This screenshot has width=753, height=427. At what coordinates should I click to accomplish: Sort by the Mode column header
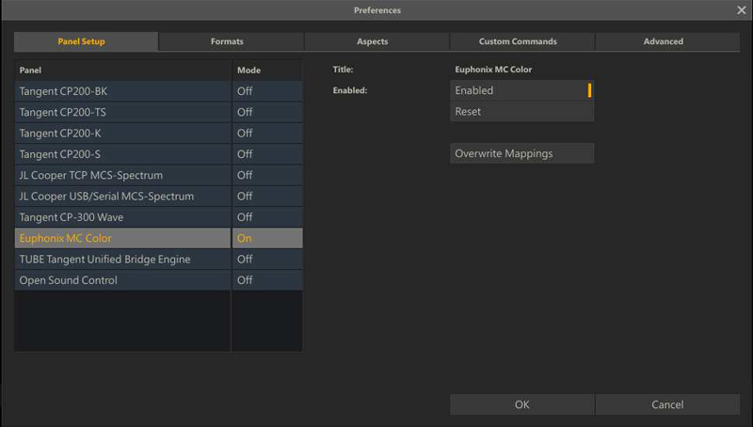coord(266,71)
